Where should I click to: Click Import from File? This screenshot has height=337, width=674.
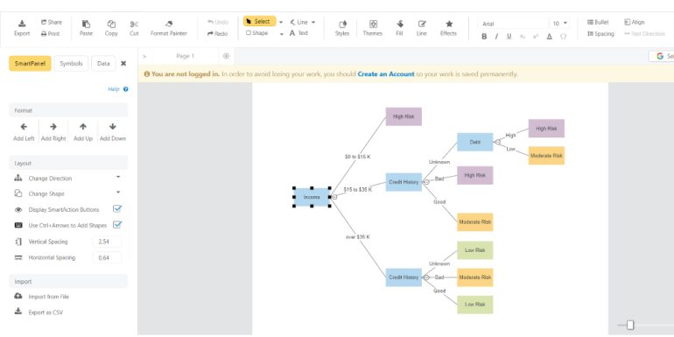42,297
